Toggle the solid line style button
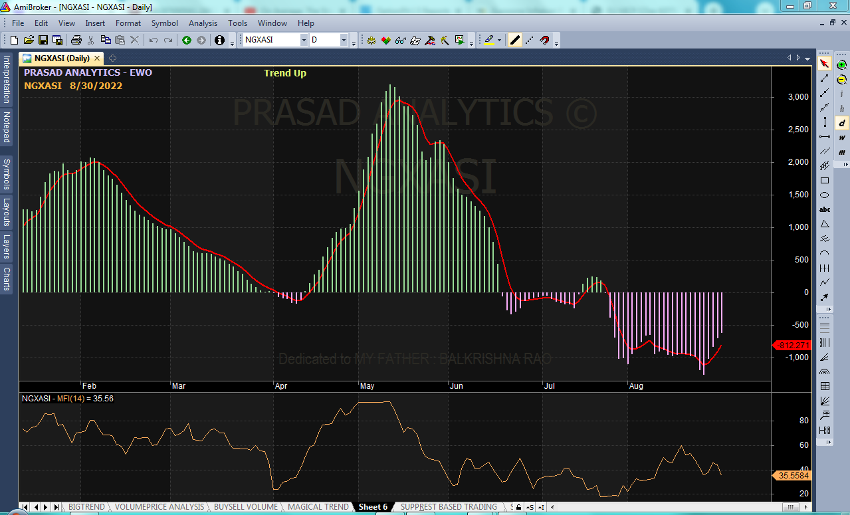This screenshot has width=850, height=515. pos(515,40)
